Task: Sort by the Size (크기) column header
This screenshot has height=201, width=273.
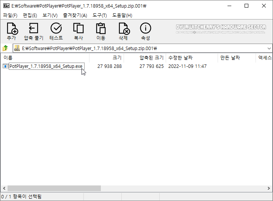Action: pos(107,58)
